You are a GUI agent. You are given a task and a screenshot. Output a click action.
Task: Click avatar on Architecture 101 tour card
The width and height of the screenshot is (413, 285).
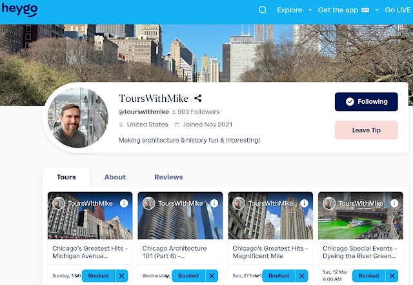(x=148, y=203)
